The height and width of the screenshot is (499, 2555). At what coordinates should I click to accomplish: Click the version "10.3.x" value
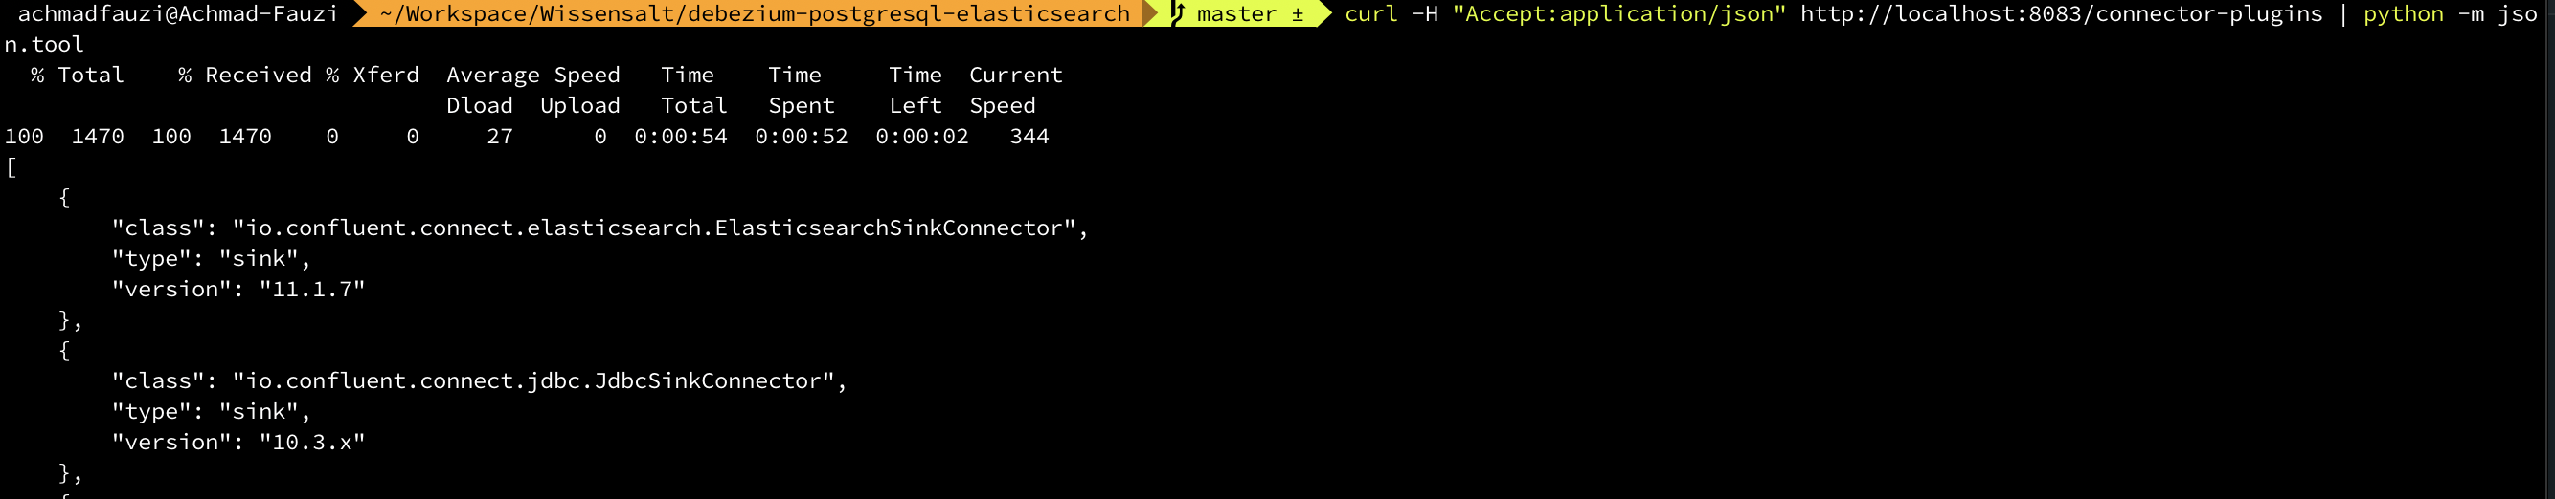coord(312,442)
